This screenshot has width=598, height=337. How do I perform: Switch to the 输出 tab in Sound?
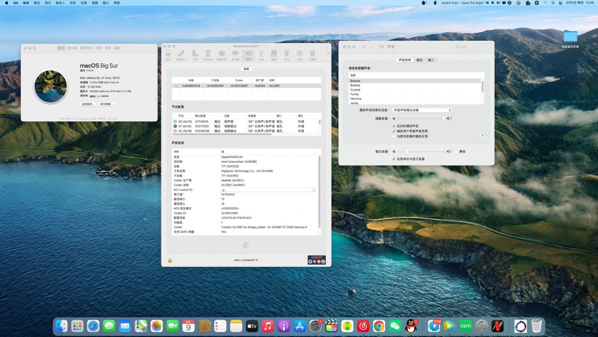tap(419, 60)
